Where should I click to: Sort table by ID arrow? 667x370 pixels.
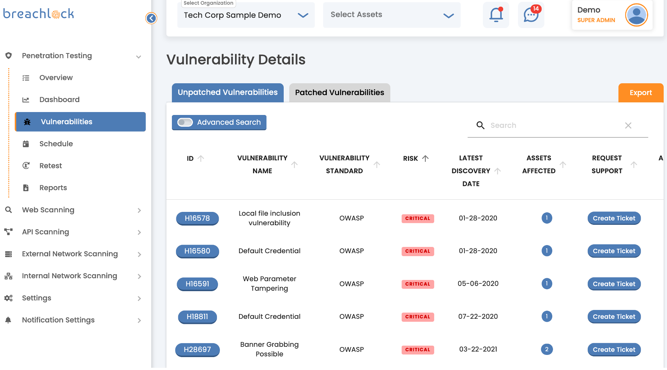pyautogui.click(x=201, y=158)
